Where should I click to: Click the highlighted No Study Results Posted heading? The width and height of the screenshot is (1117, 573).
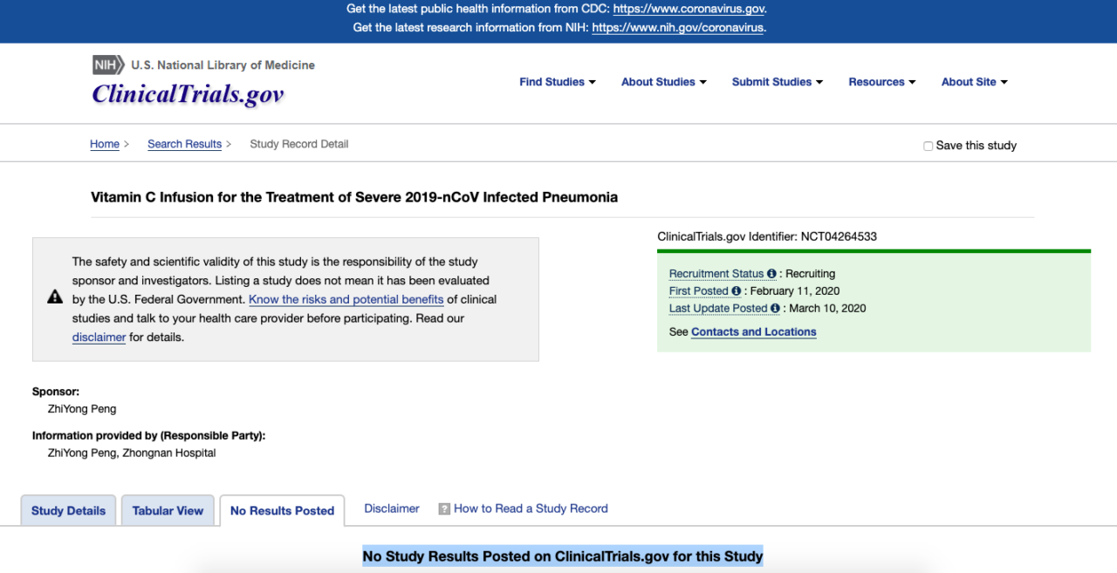click(563, 556)
